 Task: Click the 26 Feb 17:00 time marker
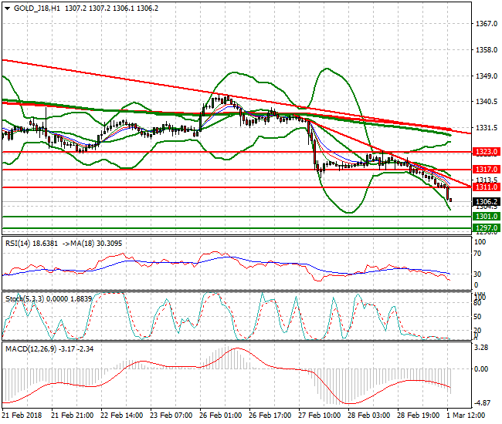pyautogui.click(x=270, y=416)
